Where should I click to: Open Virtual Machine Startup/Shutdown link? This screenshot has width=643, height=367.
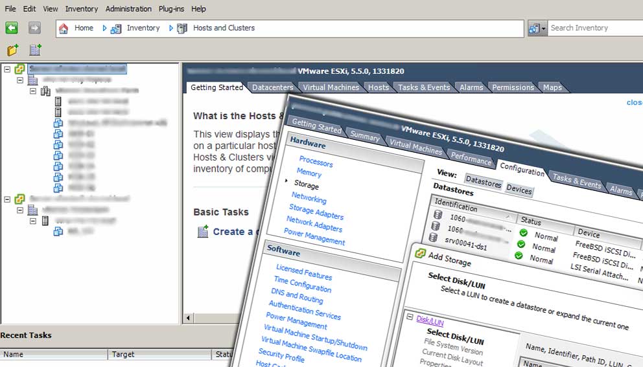pos(316,337)
